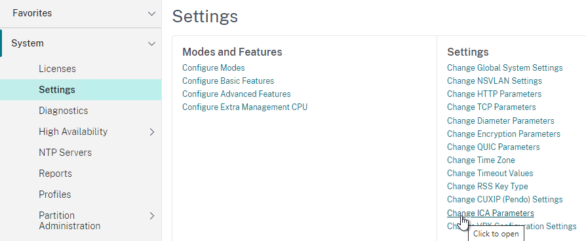Screen dimensions: 586x241
Task: Click Configure Modes link
Action: pyautogui.click(x=214, y=67)
